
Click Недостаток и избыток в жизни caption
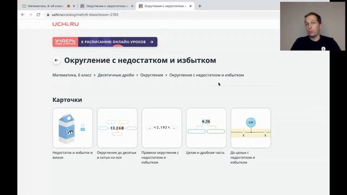click(x=73, y=155)
